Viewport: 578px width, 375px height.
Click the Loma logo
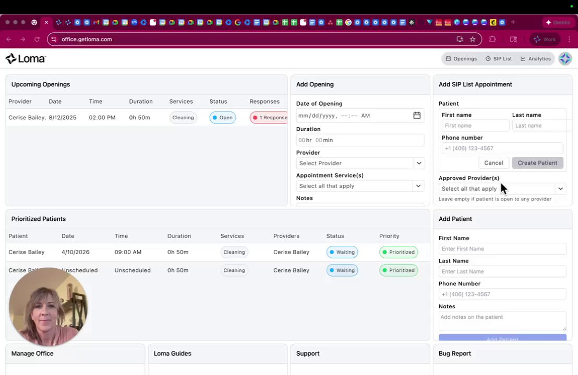[x=26, y=59]
